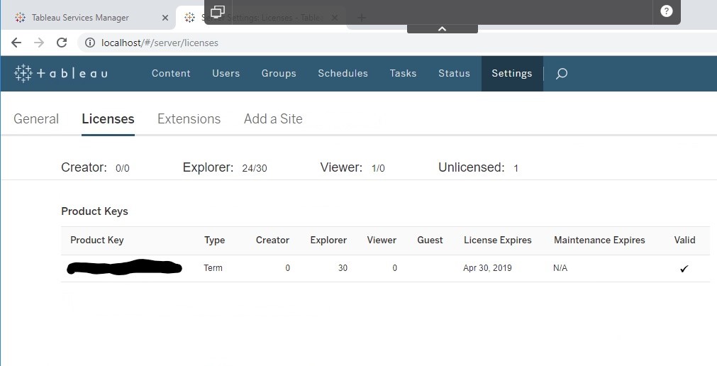Open the Add a Site tab
The image size is (717, 366).
(x=273, y=119)
